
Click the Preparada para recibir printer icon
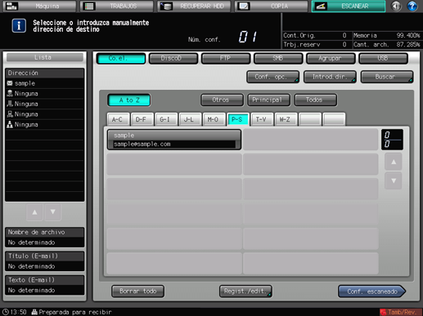[x=34, y=312]
